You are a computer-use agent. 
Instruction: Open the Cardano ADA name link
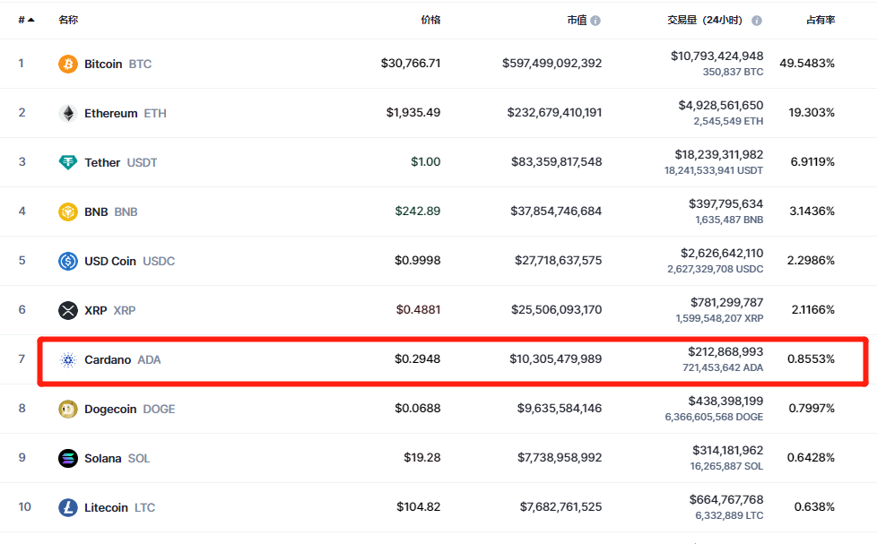coord(122,359)
